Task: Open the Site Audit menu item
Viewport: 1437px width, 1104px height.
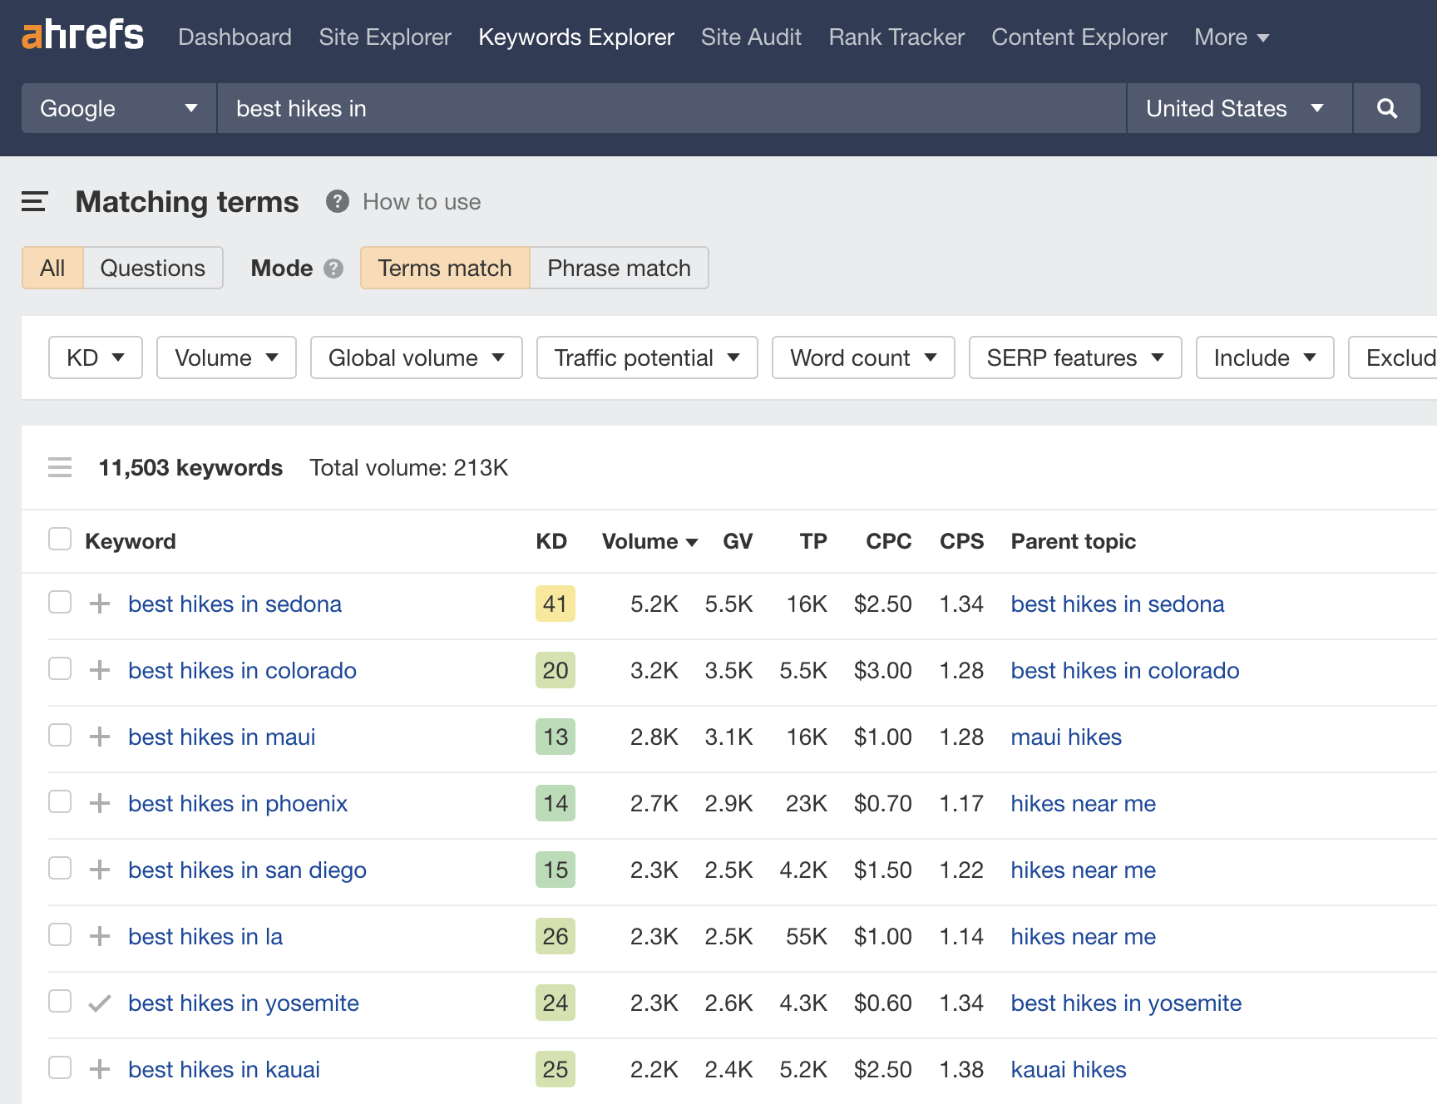Action: click(x=750, y=37)
